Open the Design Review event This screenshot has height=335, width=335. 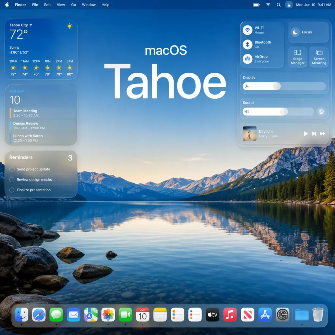(42, 126)
